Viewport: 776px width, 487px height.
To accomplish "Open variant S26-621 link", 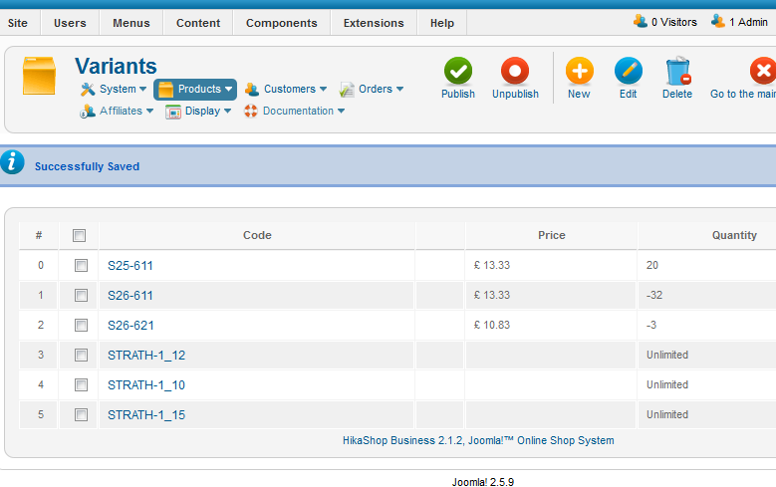I will click(130, 325).
